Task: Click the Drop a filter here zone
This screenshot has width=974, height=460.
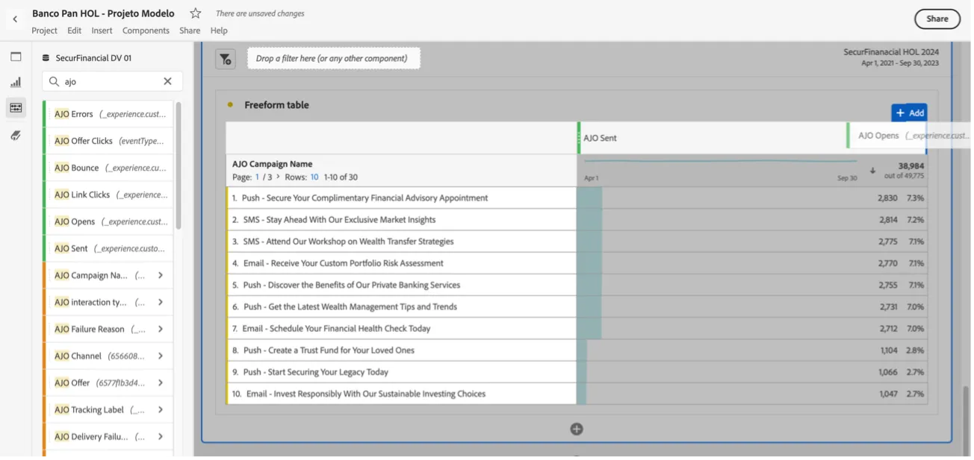Action: pos(333,58)
